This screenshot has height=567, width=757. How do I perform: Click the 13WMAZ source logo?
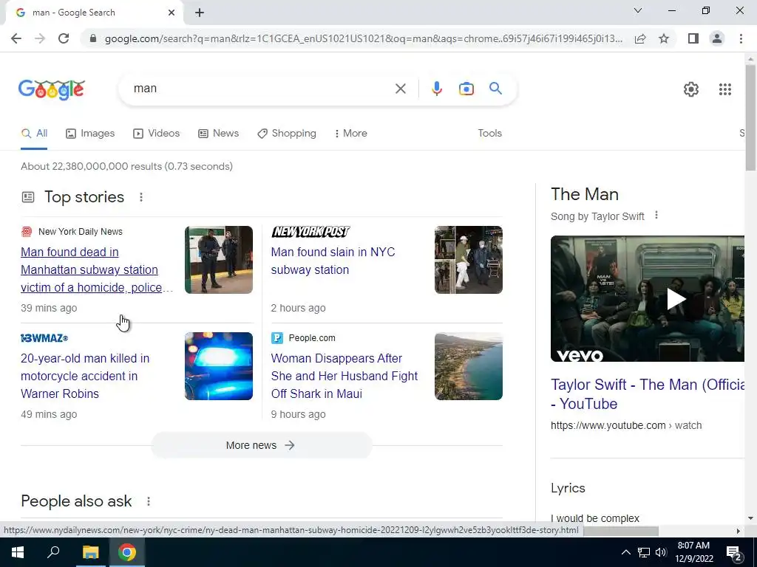coord(44,338)
